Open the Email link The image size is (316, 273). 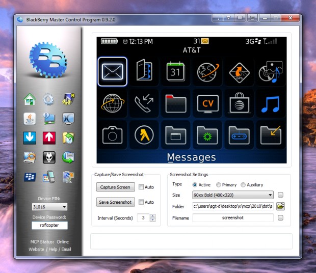(66, 249)
